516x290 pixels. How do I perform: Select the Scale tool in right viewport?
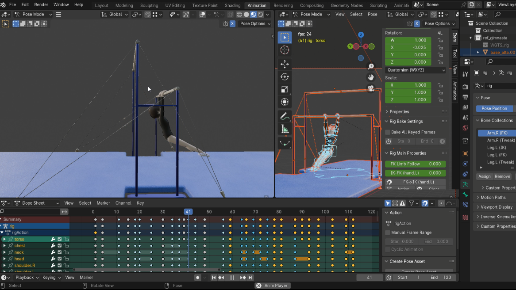coord(285,89)
